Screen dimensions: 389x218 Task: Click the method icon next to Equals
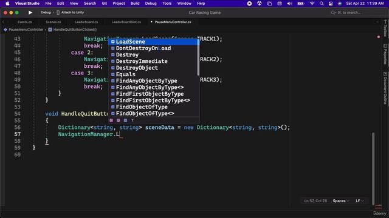(x=113, y=74)
